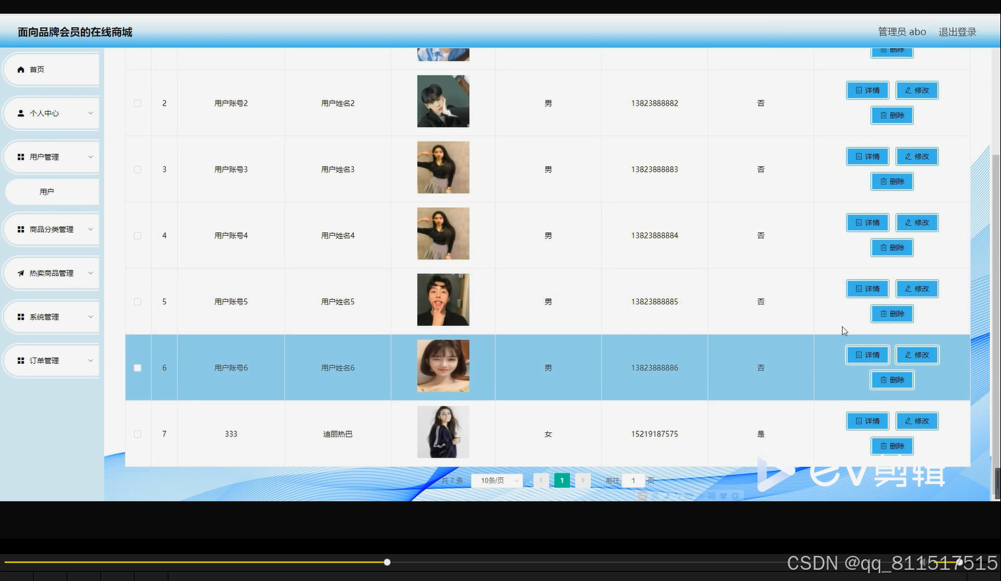Open 详情 for user 迪丽热巴
The image size is (1001, 581).
point(868,421)
